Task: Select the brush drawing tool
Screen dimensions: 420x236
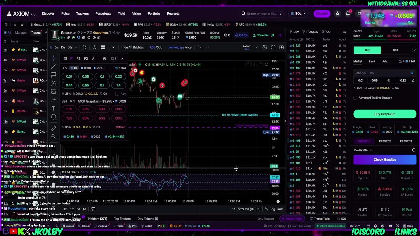Action: coord(53,100)
